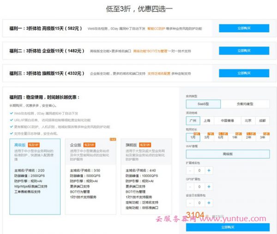Choose the 中国香港 region
277x234 pixels.
(227, 121)
